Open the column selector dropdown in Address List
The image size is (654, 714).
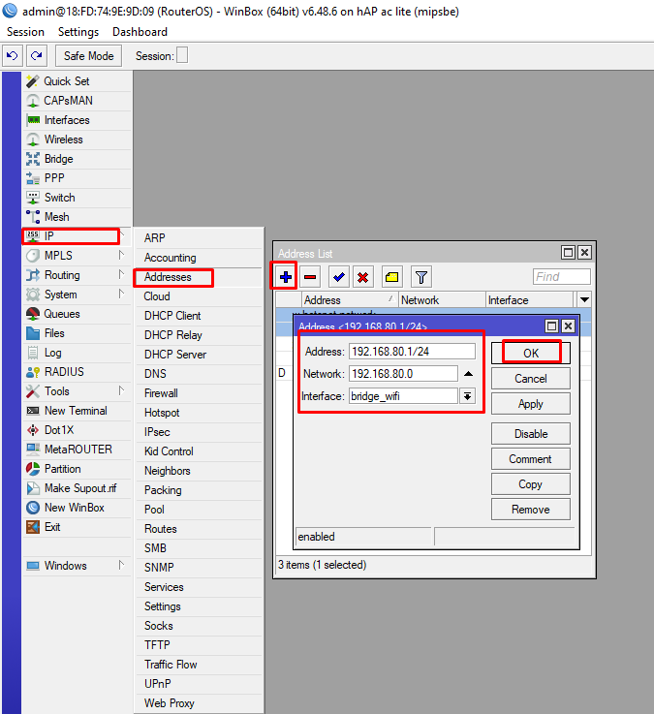point(584,300)
